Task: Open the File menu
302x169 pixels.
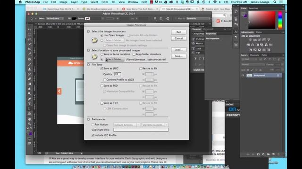Action: (45, 2)
